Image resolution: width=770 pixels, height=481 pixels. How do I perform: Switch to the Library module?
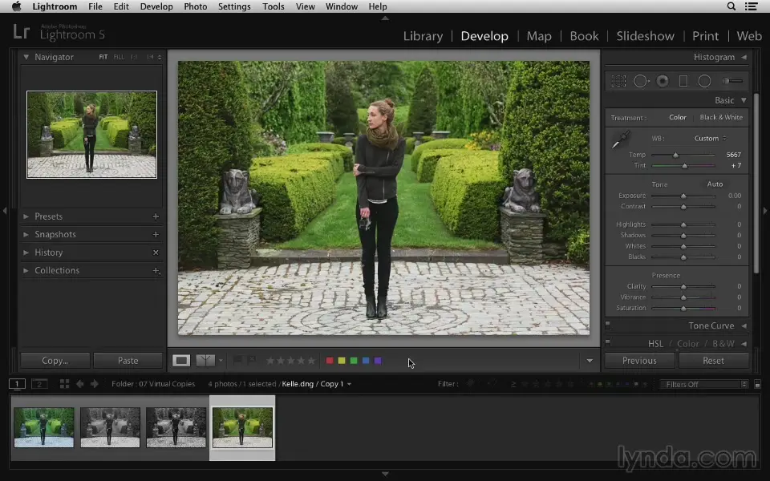[423, 36]
